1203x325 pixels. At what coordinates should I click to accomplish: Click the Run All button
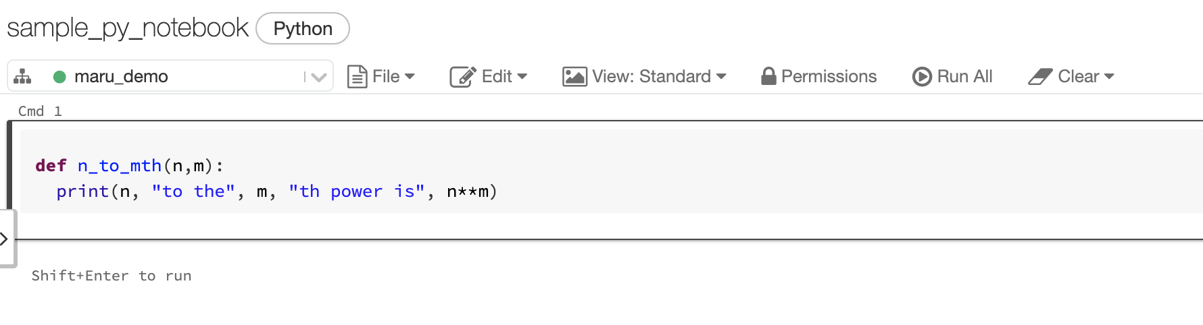tap(952, 76)
